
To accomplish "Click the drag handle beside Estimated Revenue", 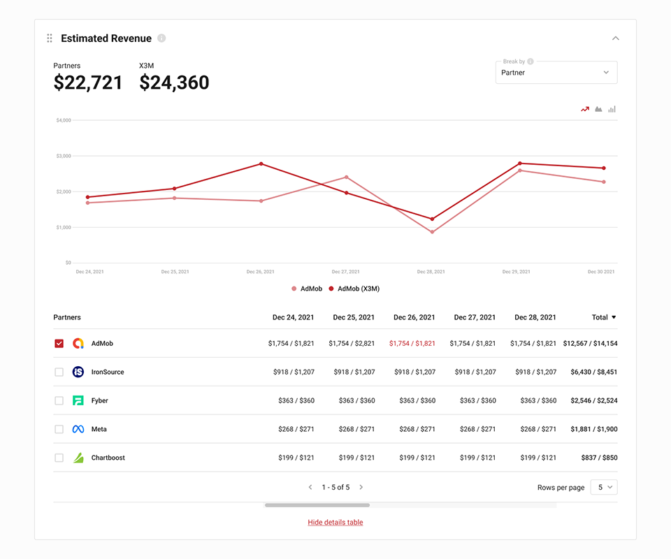I will 50,38.
